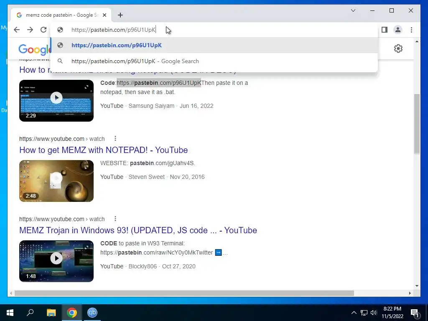Open Google search settings gear
Screen dimensions: 428x321
[x=398, y=48]
